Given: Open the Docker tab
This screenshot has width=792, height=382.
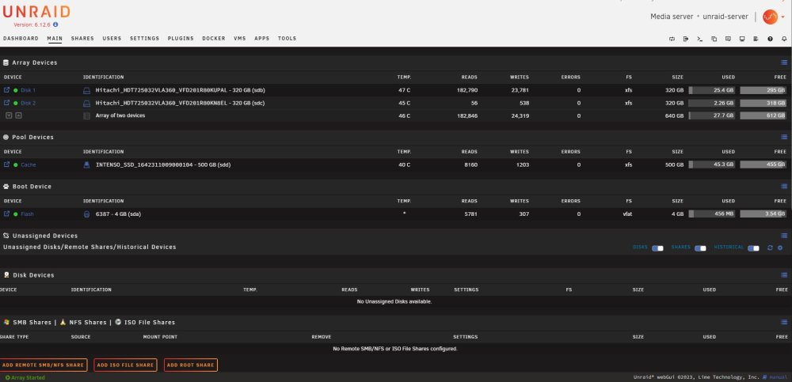Looking at the screenshot, I should (214, 38).
